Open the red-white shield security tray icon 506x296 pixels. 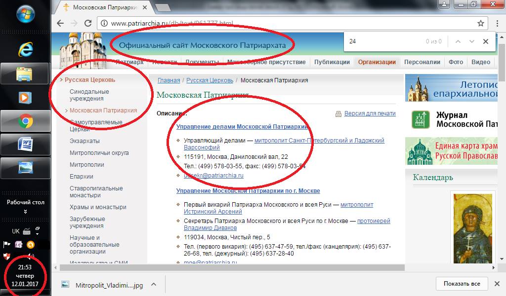click(x=6, y=257)
